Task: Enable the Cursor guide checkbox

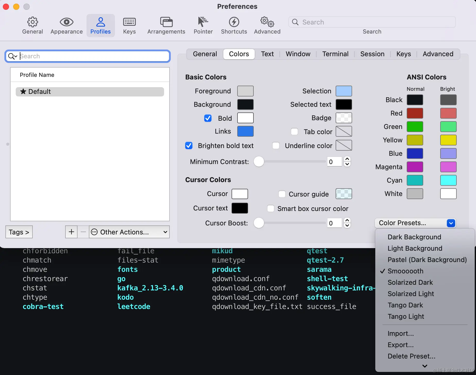Action: point(282,194)
